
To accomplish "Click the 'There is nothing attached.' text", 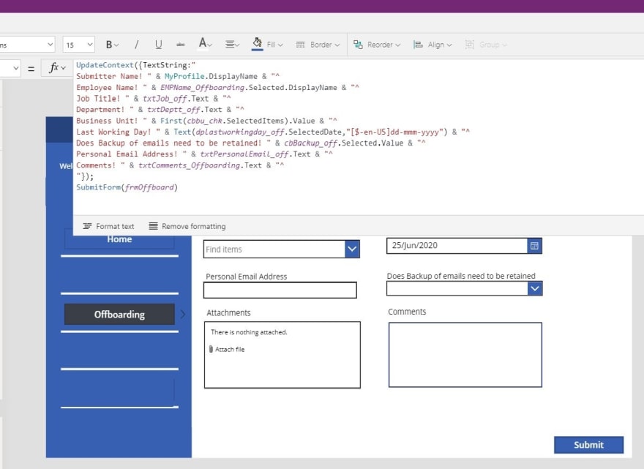I will (249, 332).
